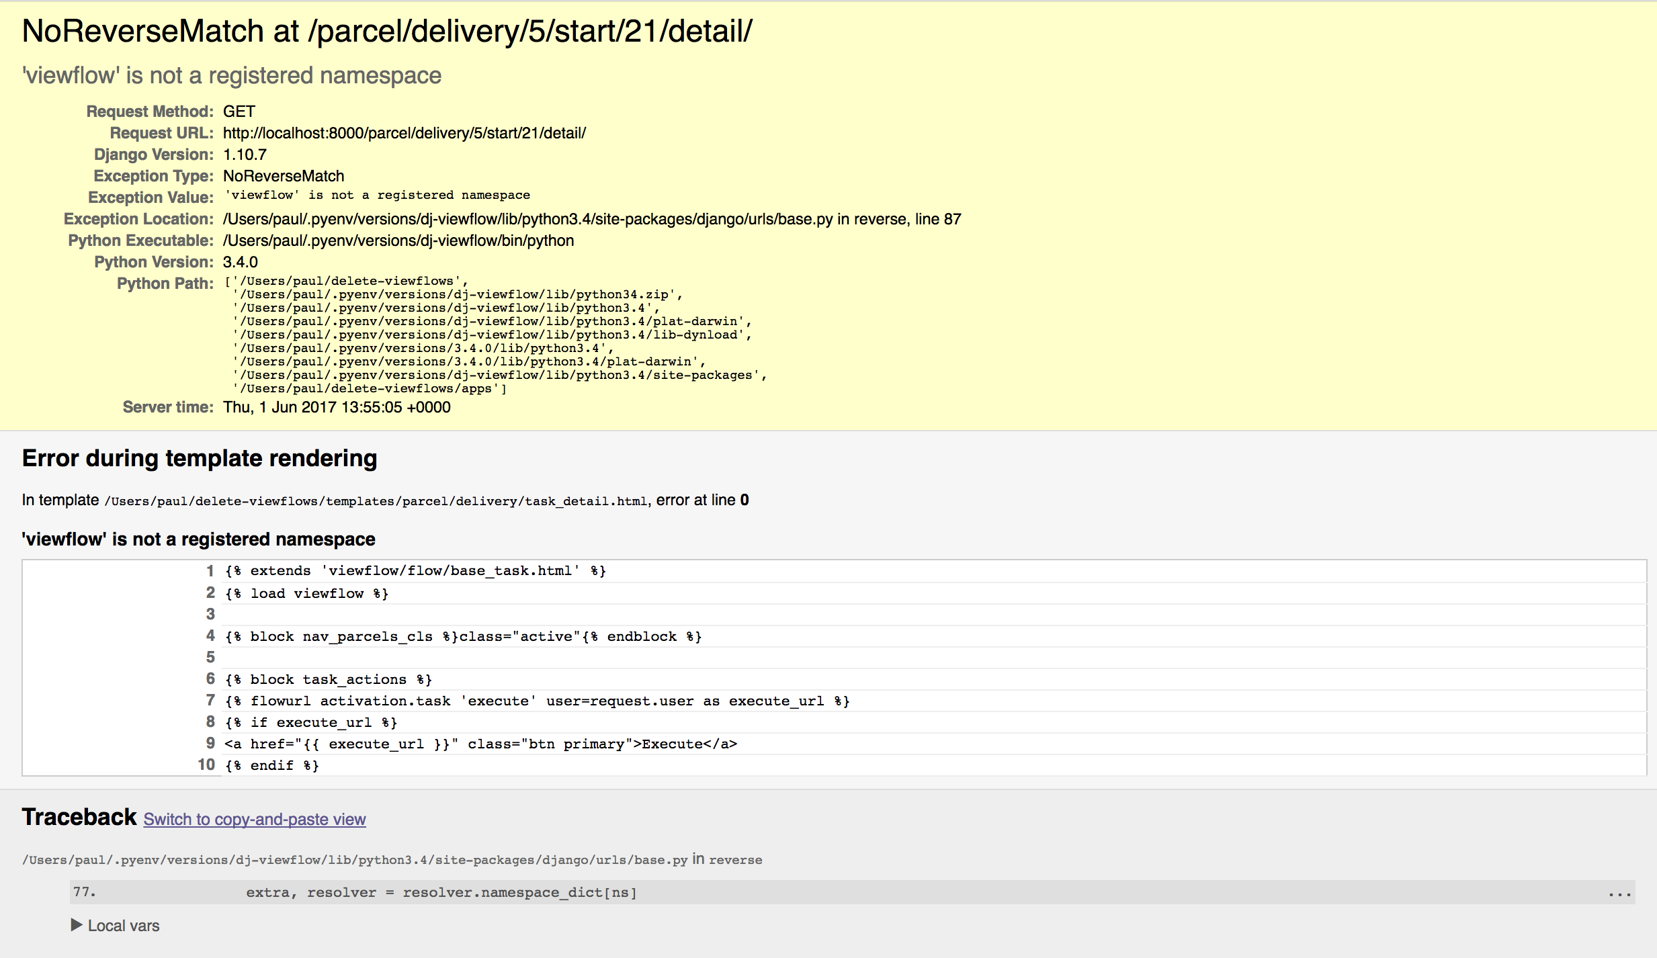Click the Django Version value 1.10.7

[245, 155]
